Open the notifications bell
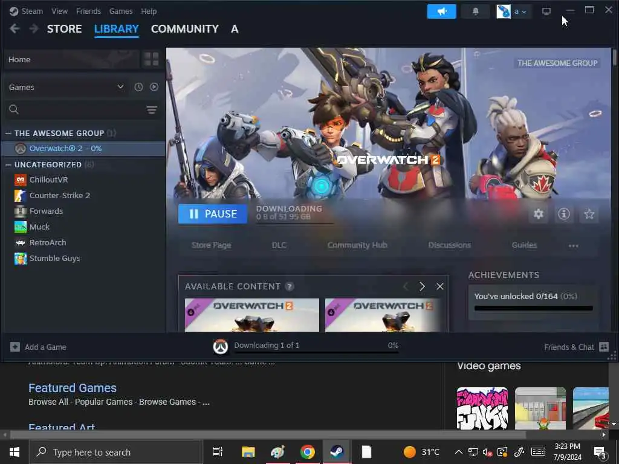 pyautogui.click(x=475, y=11)
